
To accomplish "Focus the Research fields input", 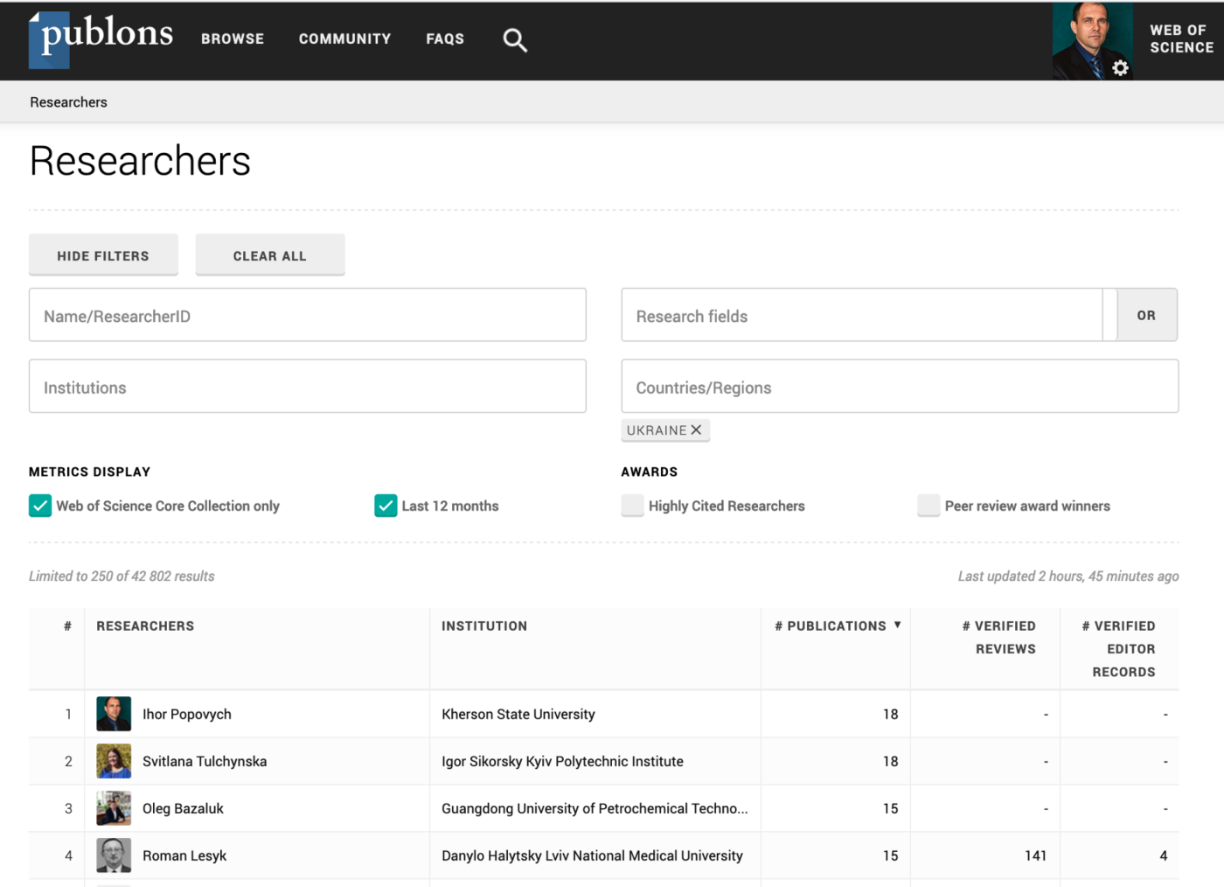I will pyautogui.click(x=862, y=315).
